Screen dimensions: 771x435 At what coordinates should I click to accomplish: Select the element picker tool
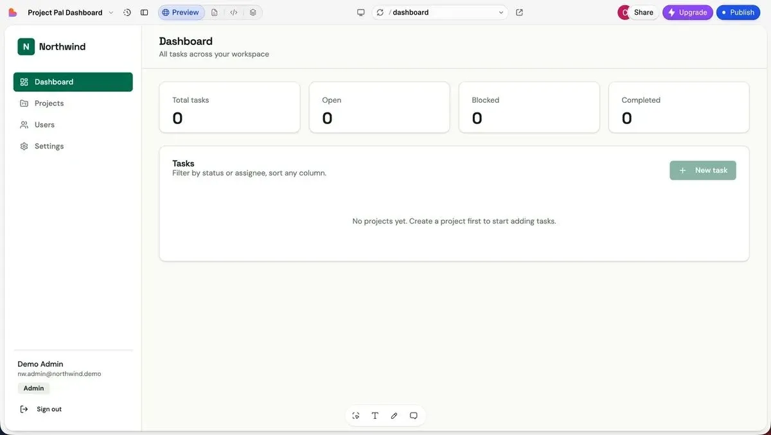tap(356, 416)
